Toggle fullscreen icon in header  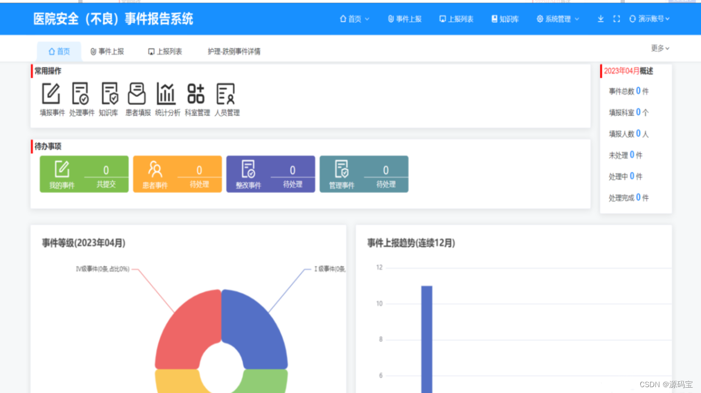click(x=617, y=19)
